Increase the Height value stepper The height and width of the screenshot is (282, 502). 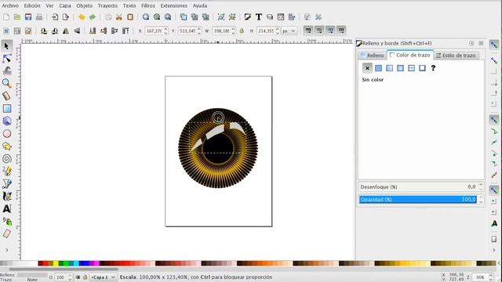point(277,29)
